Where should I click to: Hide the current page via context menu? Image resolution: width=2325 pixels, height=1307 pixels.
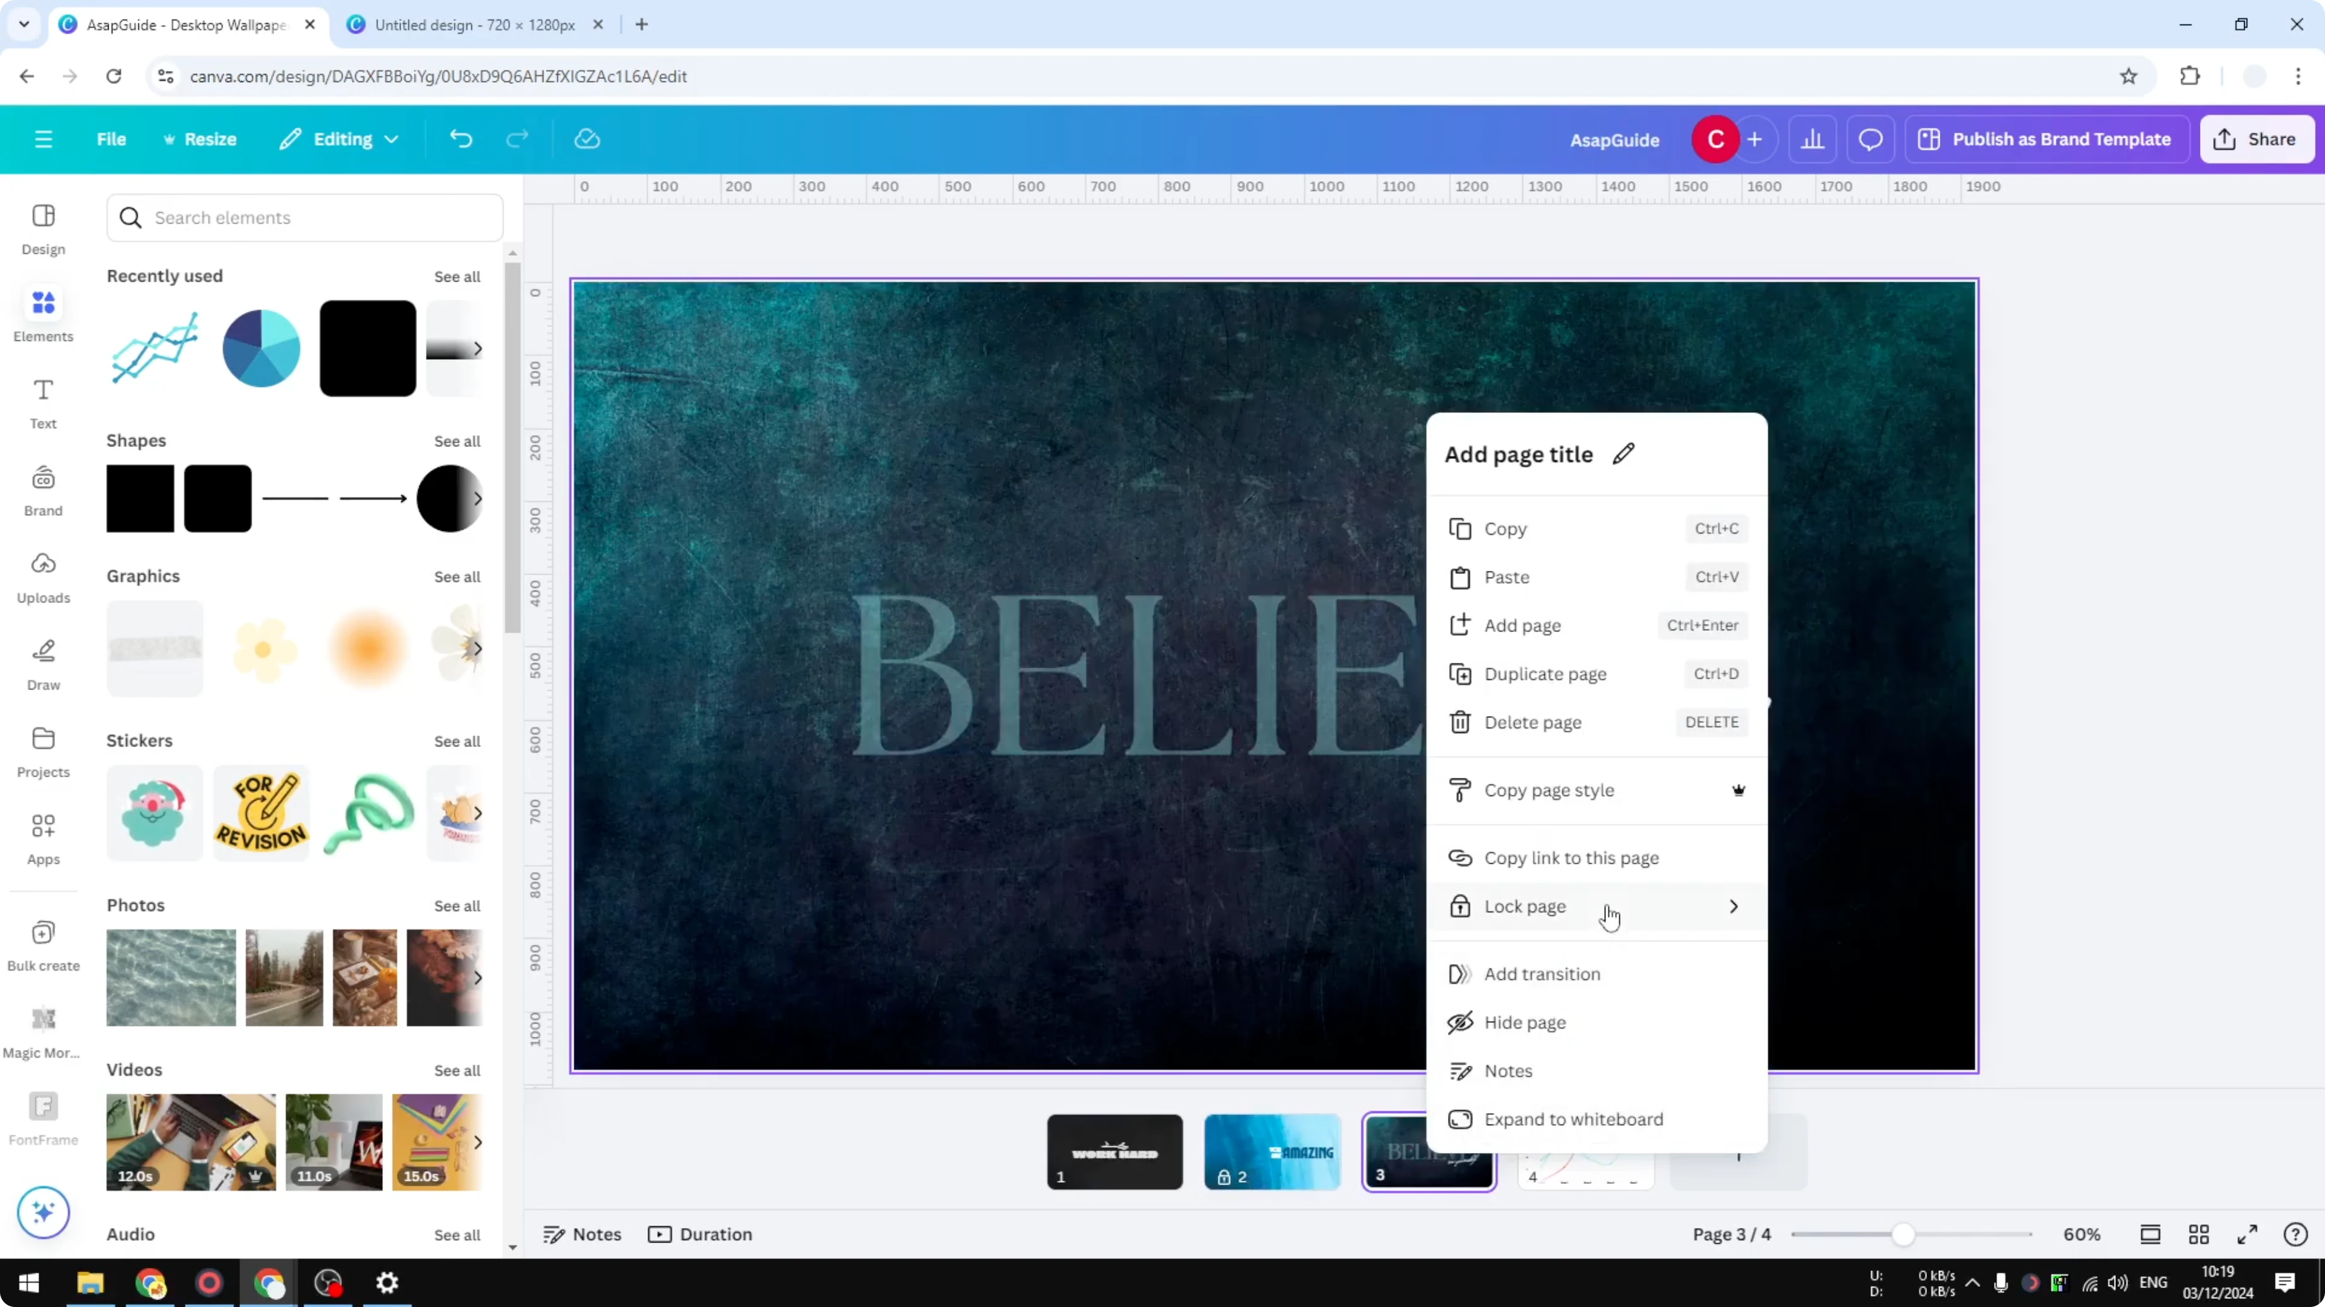(x=1525, y=1022)
